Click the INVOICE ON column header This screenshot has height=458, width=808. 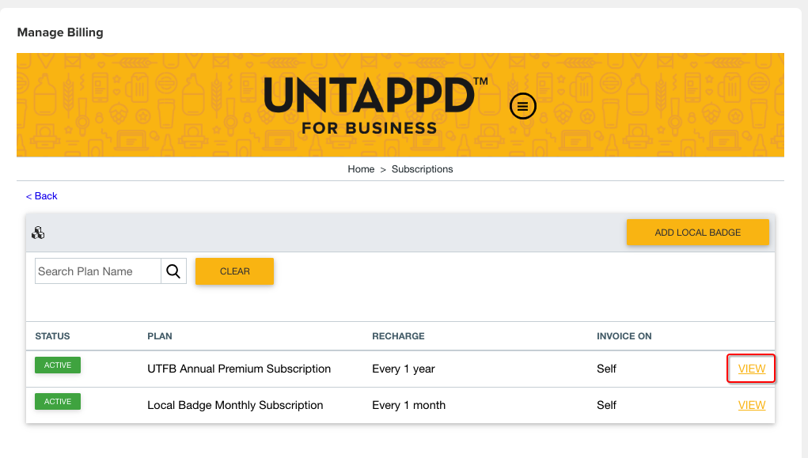624,336
